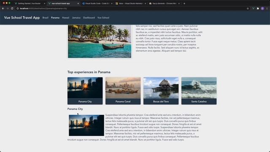Viewport: 270px width, 152px height.
Task: Switch to Vue.js devtools Chrome tab
Action: [x=164, y=3]
